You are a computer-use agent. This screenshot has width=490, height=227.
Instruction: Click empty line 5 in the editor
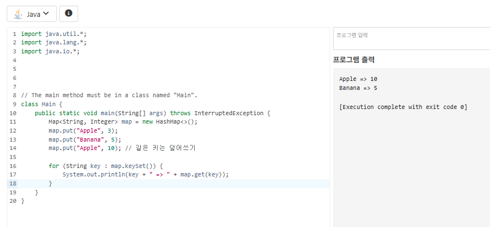[x=174, y=69]
